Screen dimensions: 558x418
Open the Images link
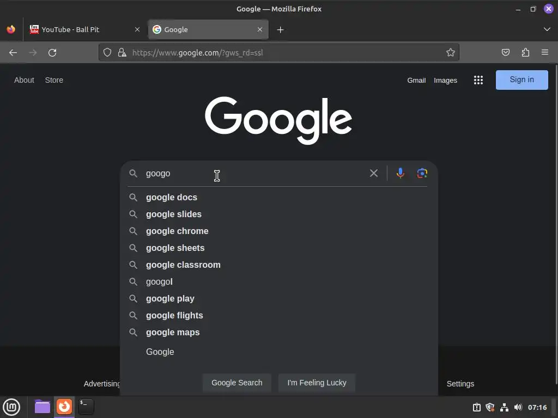point(445,81)
